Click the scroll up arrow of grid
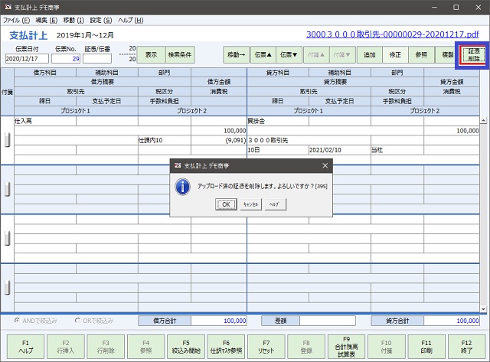490x362 pixels. pyautogui.click(x=483, y=120)
